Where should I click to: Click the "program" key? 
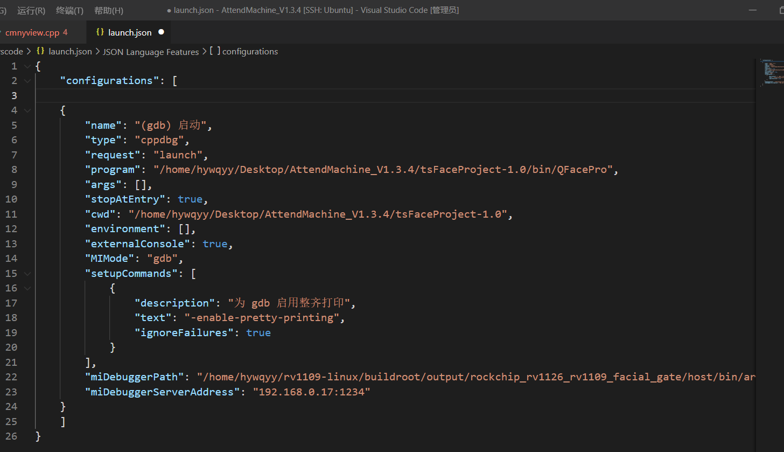pos(113,170)
